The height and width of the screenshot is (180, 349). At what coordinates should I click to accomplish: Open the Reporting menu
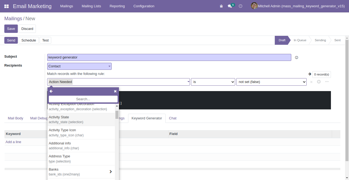[117, 6]
